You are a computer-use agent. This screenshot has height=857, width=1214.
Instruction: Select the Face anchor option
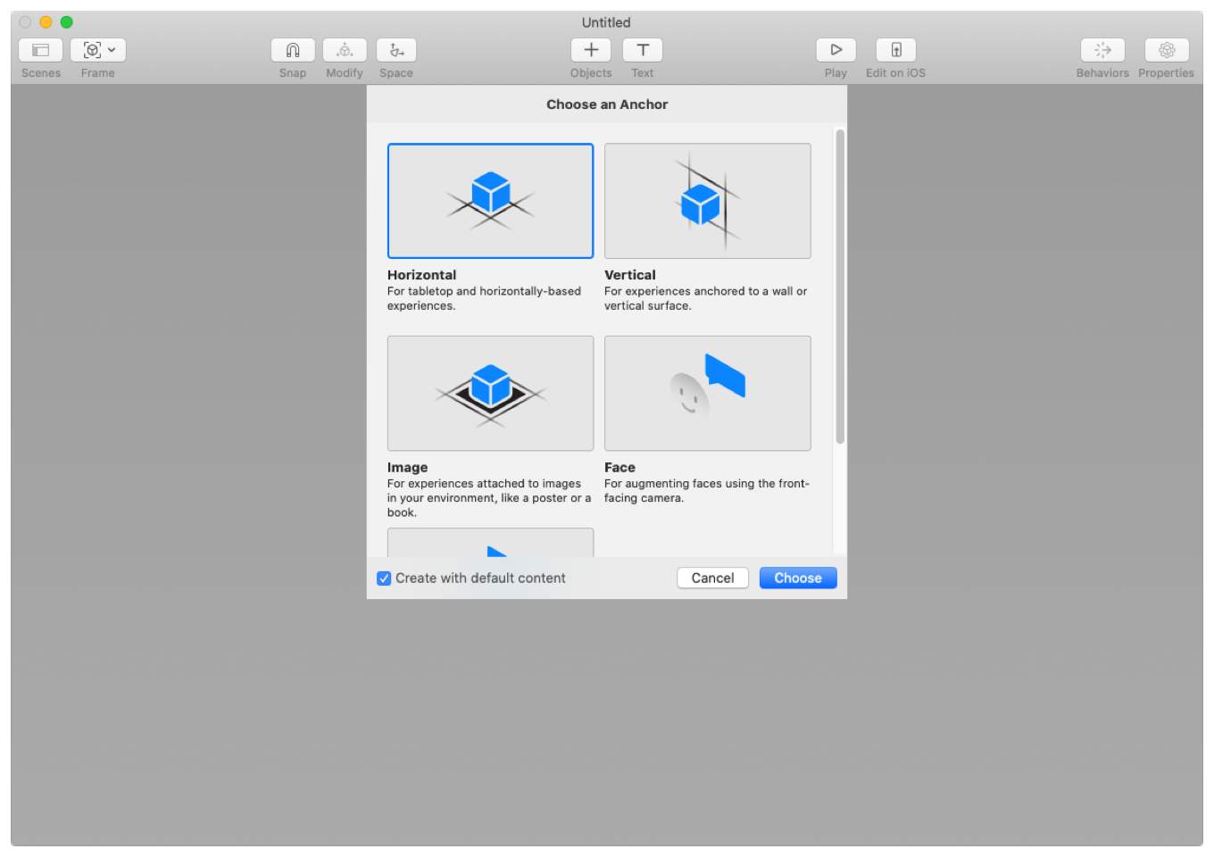[707, 393]
